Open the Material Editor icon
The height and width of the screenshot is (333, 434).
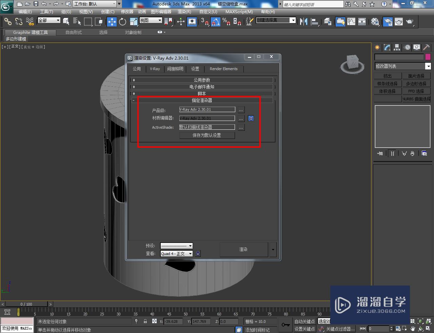pos(375,22)
